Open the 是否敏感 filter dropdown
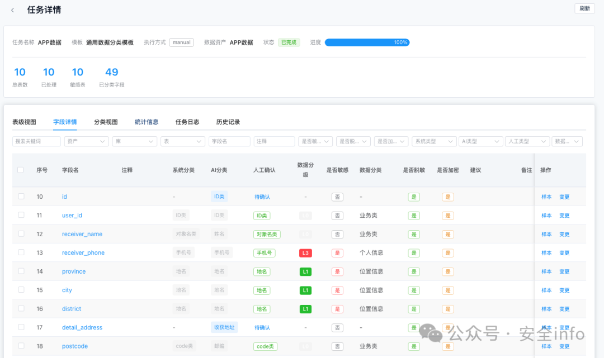The width and height of the screenshot is (604, 358). pos(315,141)
